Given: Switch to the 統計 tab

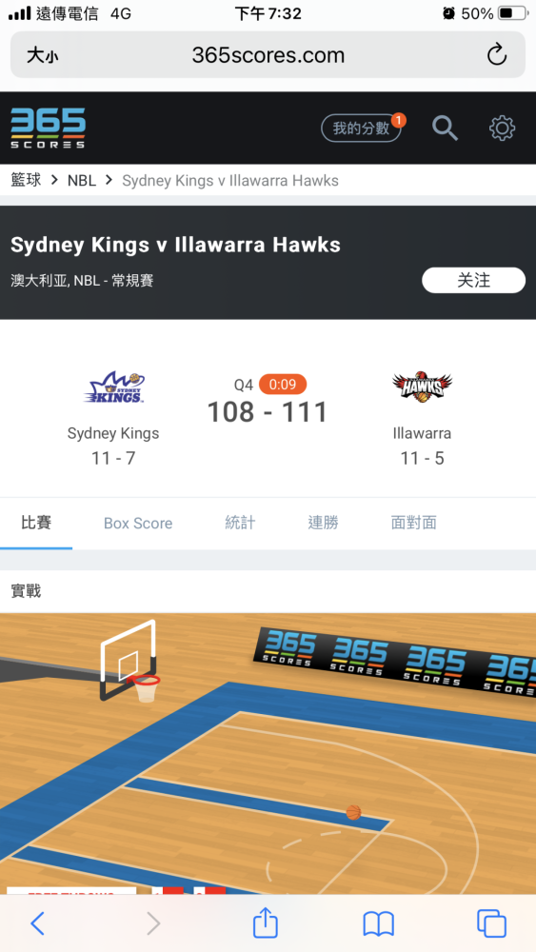Looking at the screenshot, I should tap(240, 523).
